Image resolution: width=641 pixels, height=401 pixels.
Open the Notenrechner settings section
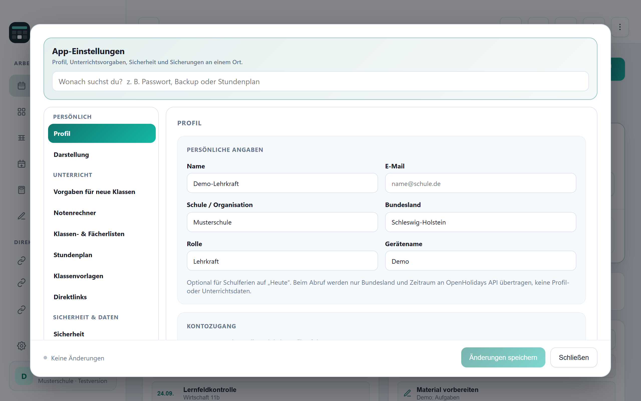click(x=102, y=213)
